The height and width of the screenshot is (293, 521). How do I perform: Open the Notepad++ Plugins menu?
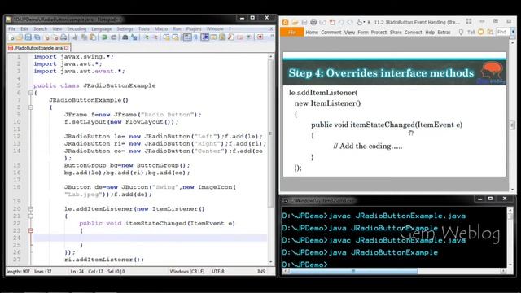pyautogui.click(x=194, y=29)
